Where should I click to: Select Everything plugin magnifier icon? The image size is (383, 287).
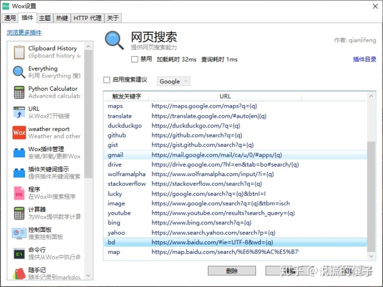(x=19, y=72)
